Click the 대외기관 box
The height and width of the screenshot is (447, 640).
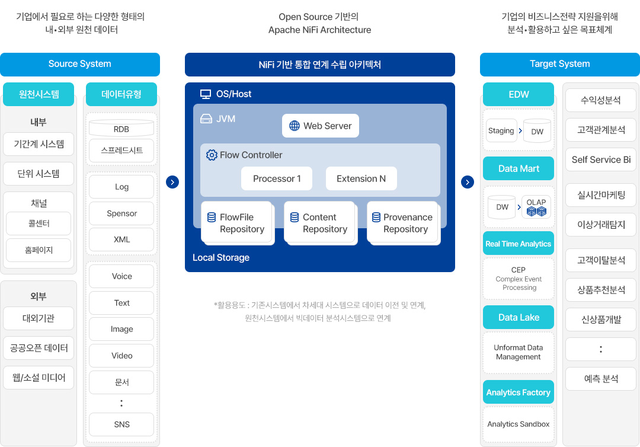(39, 318)
